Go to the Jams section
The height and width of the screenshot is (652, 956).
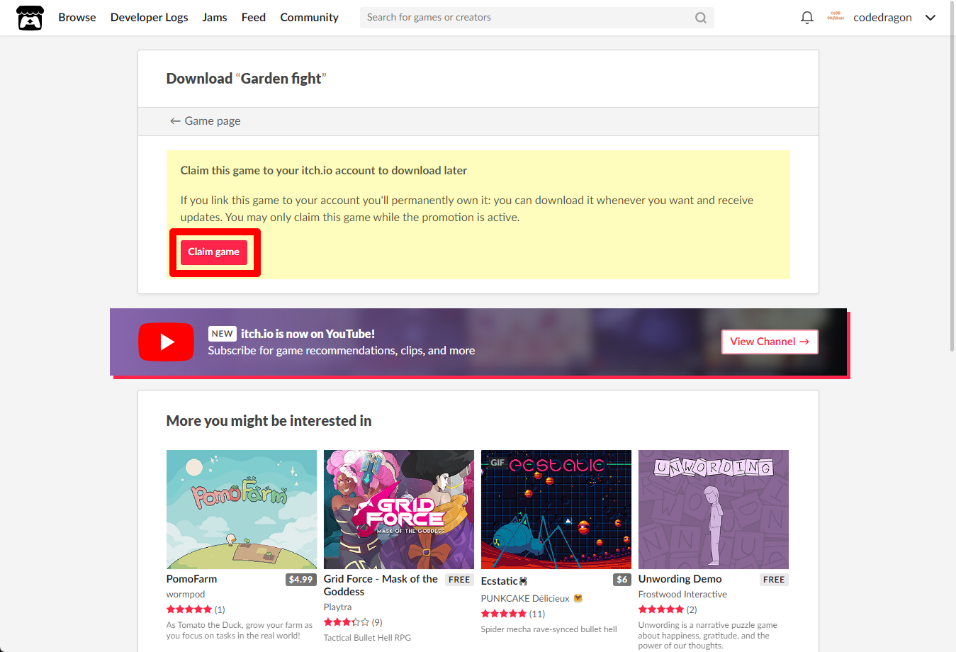[215, 17]
